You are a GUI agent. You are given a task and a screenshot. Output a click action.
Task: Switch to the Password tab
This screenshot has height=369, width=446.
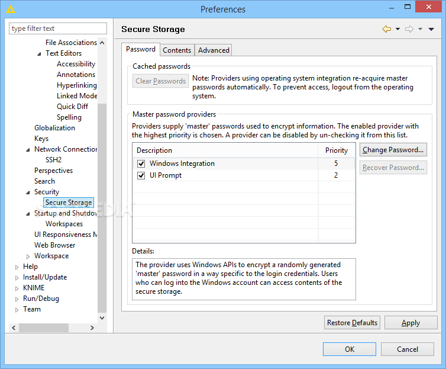coord(141,49)
